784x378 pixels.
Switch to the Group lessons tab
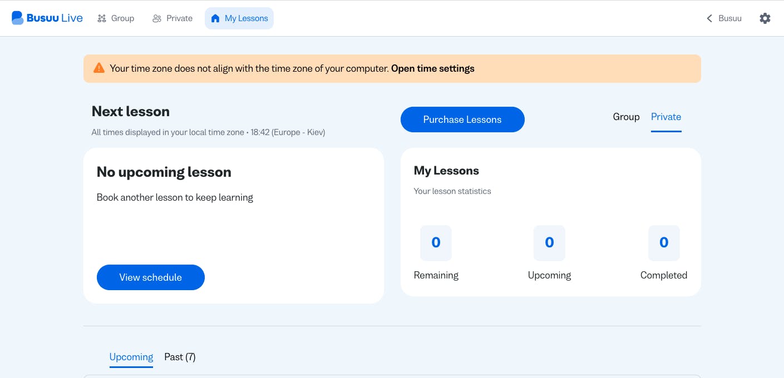coord(626,117)
